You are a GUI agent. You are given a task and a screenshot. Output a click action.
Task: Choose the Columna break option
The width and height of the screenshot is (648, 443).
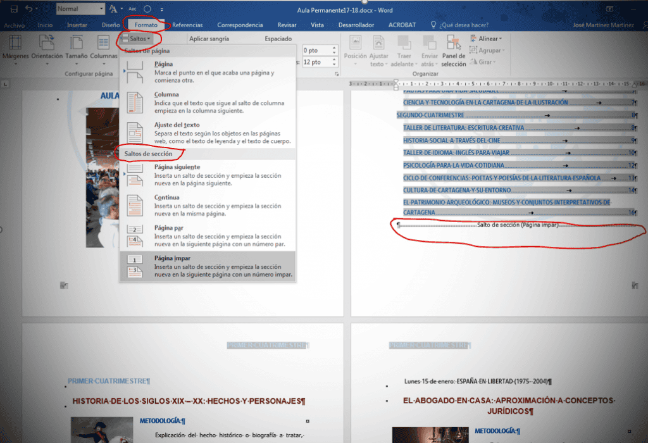coord(208,103)
